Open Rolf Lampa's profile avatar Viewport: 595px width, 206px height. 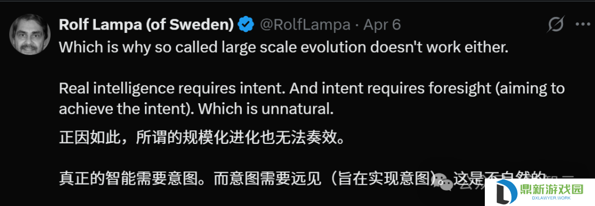click(30, 35)
